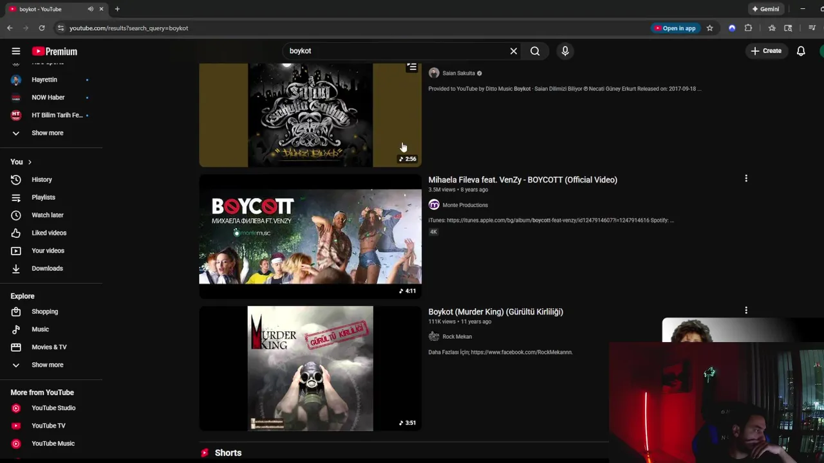Reload the current page
Image resolution: width=824 pixels, height=463 pixels.
pyautogui.click(x=42, y=28)
